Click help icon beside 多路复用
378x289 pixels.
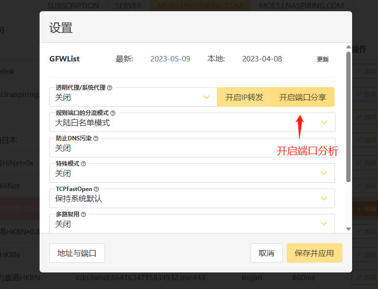[x=84, y=214]
